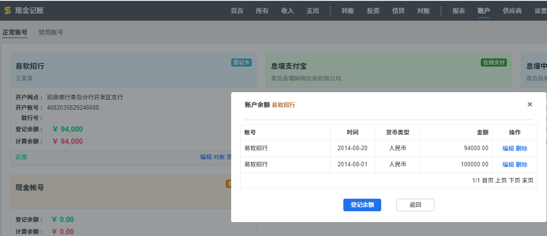Click the 现金帐号 card title
Image resolution: width=547 pixels, height=236 pixels.
coord(30,187)
